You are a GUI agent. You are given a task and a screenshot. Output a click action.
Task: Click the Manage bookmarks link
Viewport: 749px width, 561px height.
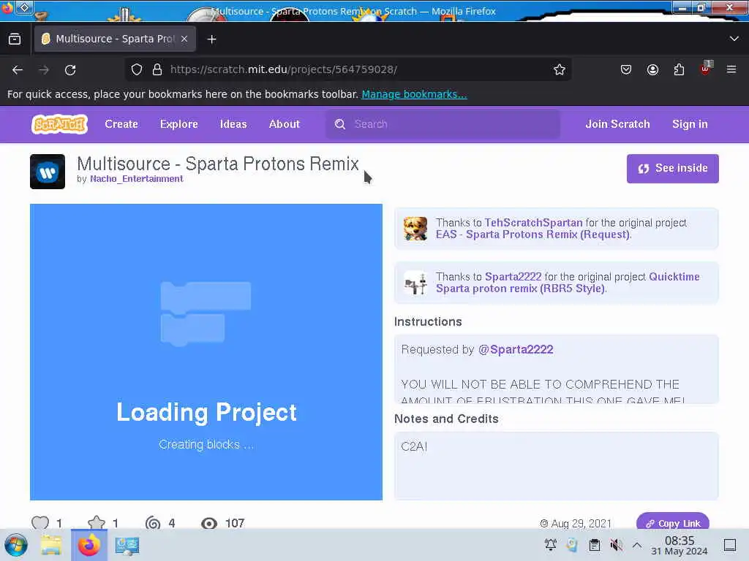[414, 94]
